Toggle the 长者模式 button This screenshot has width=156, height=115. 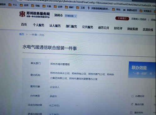(122, 18)
